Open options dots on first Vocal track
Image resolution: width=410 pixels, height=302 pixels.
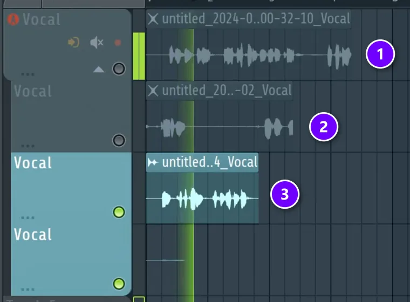[x=28, y=74]
